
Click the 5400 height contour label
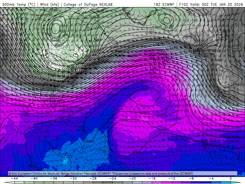[x=68, y=81]
